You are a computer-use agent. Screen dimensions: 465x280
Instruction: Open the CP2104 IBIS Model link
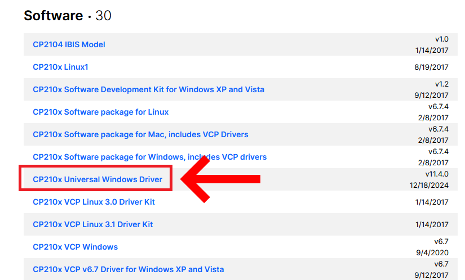69,44
